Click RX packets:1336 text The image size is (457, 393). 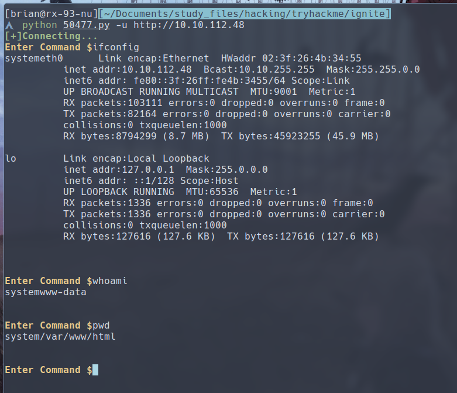click(107, 203)
